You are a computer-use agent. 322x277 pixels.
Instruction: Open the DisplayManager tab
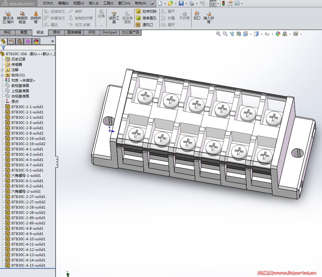[x=36, y=41]
